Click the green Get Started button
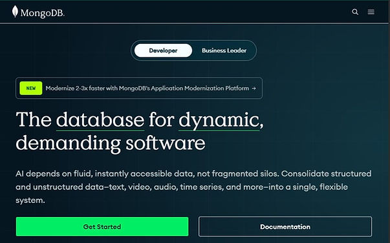Image resolution: width=390 pixels, height=243 pixels. 102,227
